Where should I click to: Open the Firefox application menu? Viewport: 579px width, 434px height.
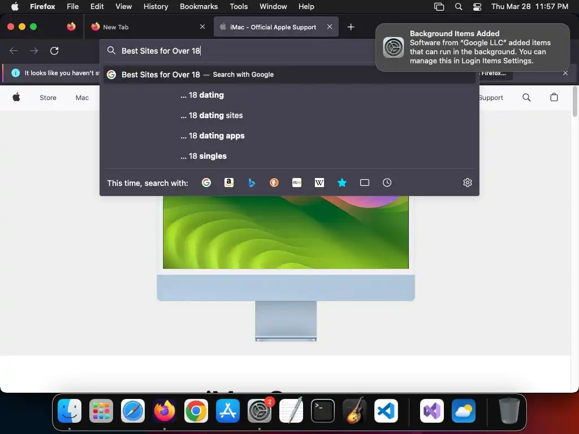(x=42, y=7)
